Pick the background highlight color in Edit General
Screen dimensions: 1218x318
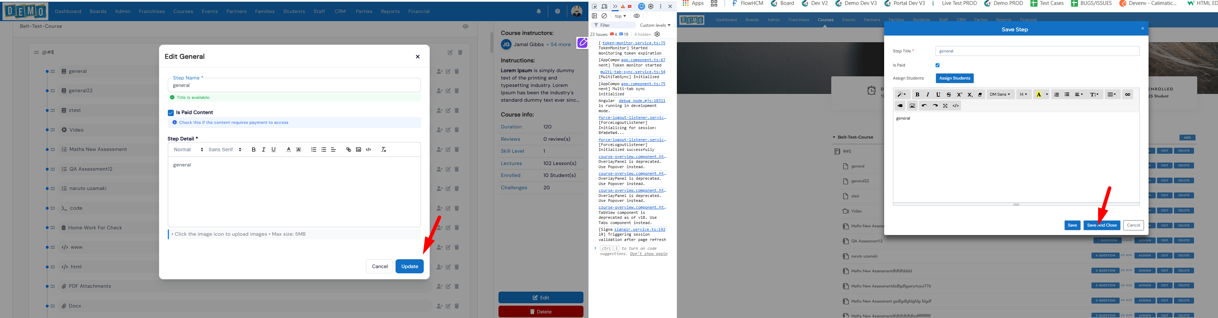tap(299, 150)
